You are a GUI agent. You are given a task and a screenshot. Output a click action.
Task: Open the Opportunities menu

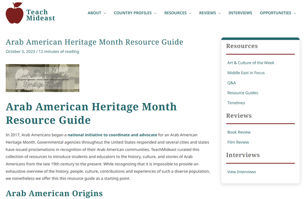pyautogui.click(x=275, y=13)
